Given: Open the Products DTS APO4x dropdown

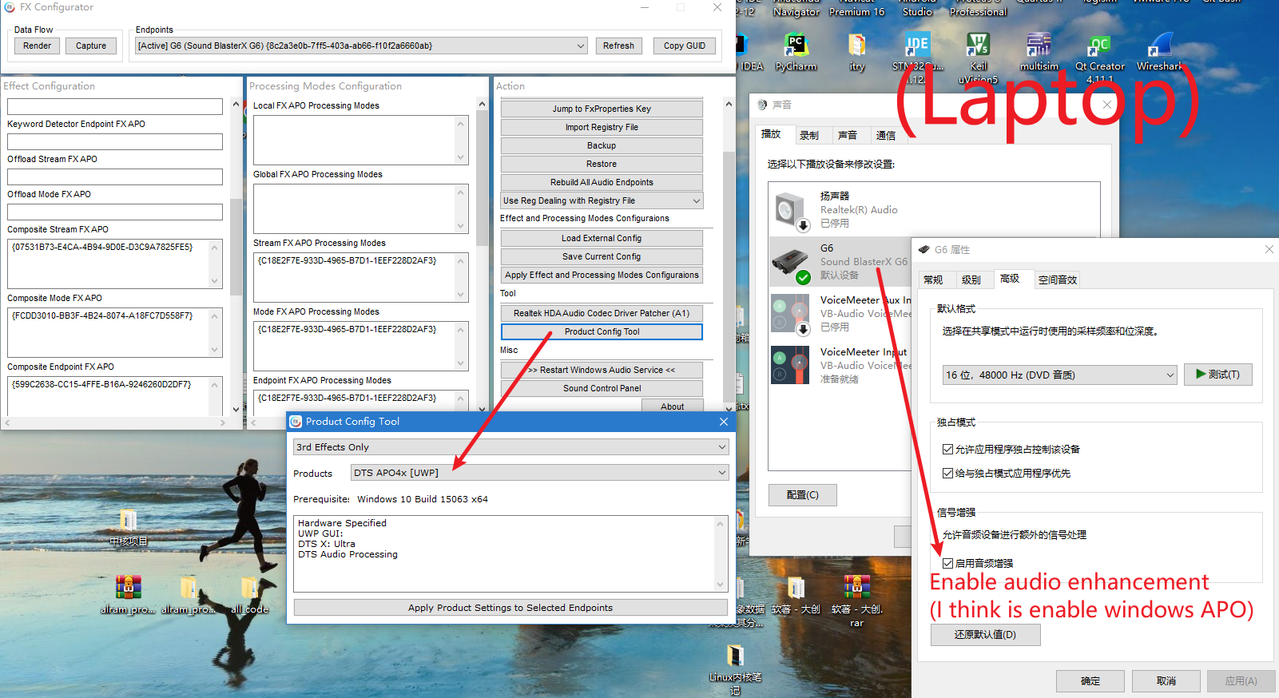Looking at the screenshot, I should [539, 473].
